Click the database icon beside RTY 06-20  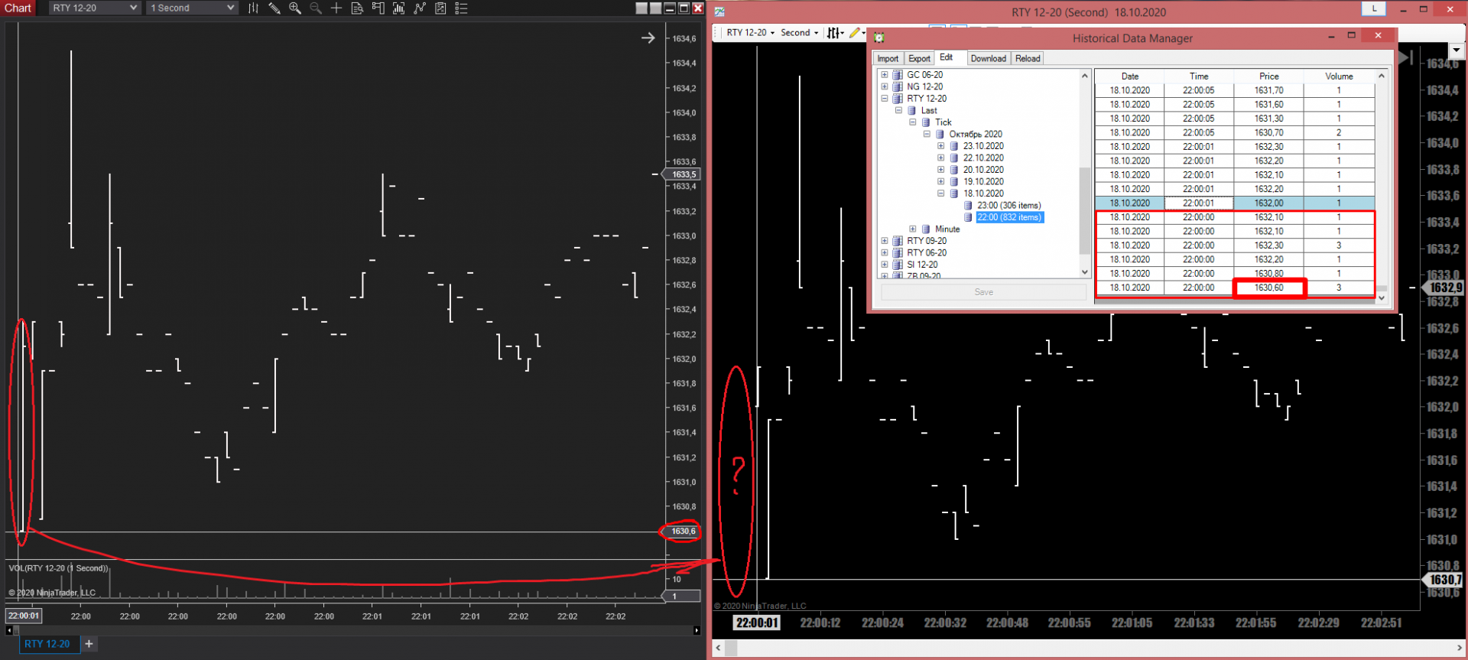tap(898, 252)
